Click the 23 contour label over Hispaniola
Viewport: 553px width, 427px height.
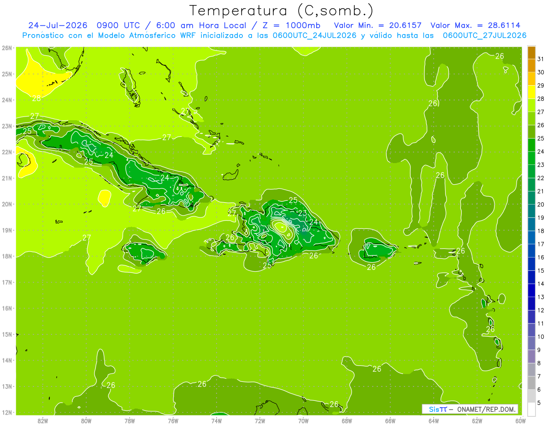[x=302, y=213]
